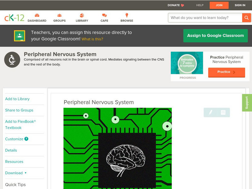Click Share to Groups link
The height and width of the screenshot is (189, 252).
click(x=19, y=110)
